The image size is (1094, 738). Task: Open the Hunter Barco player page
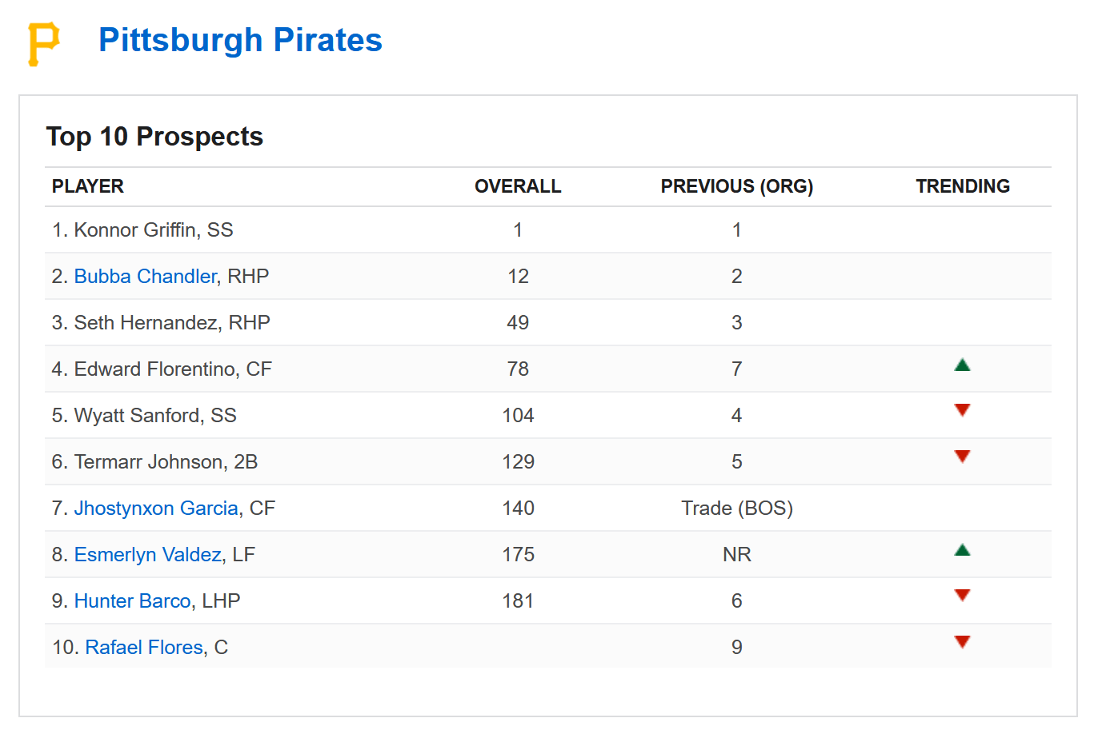pyautogui.click(x=131, y=600)
